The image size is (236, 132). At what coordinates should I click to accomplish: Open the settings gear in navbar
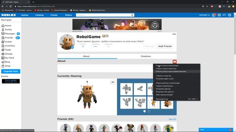coord(229,15)
